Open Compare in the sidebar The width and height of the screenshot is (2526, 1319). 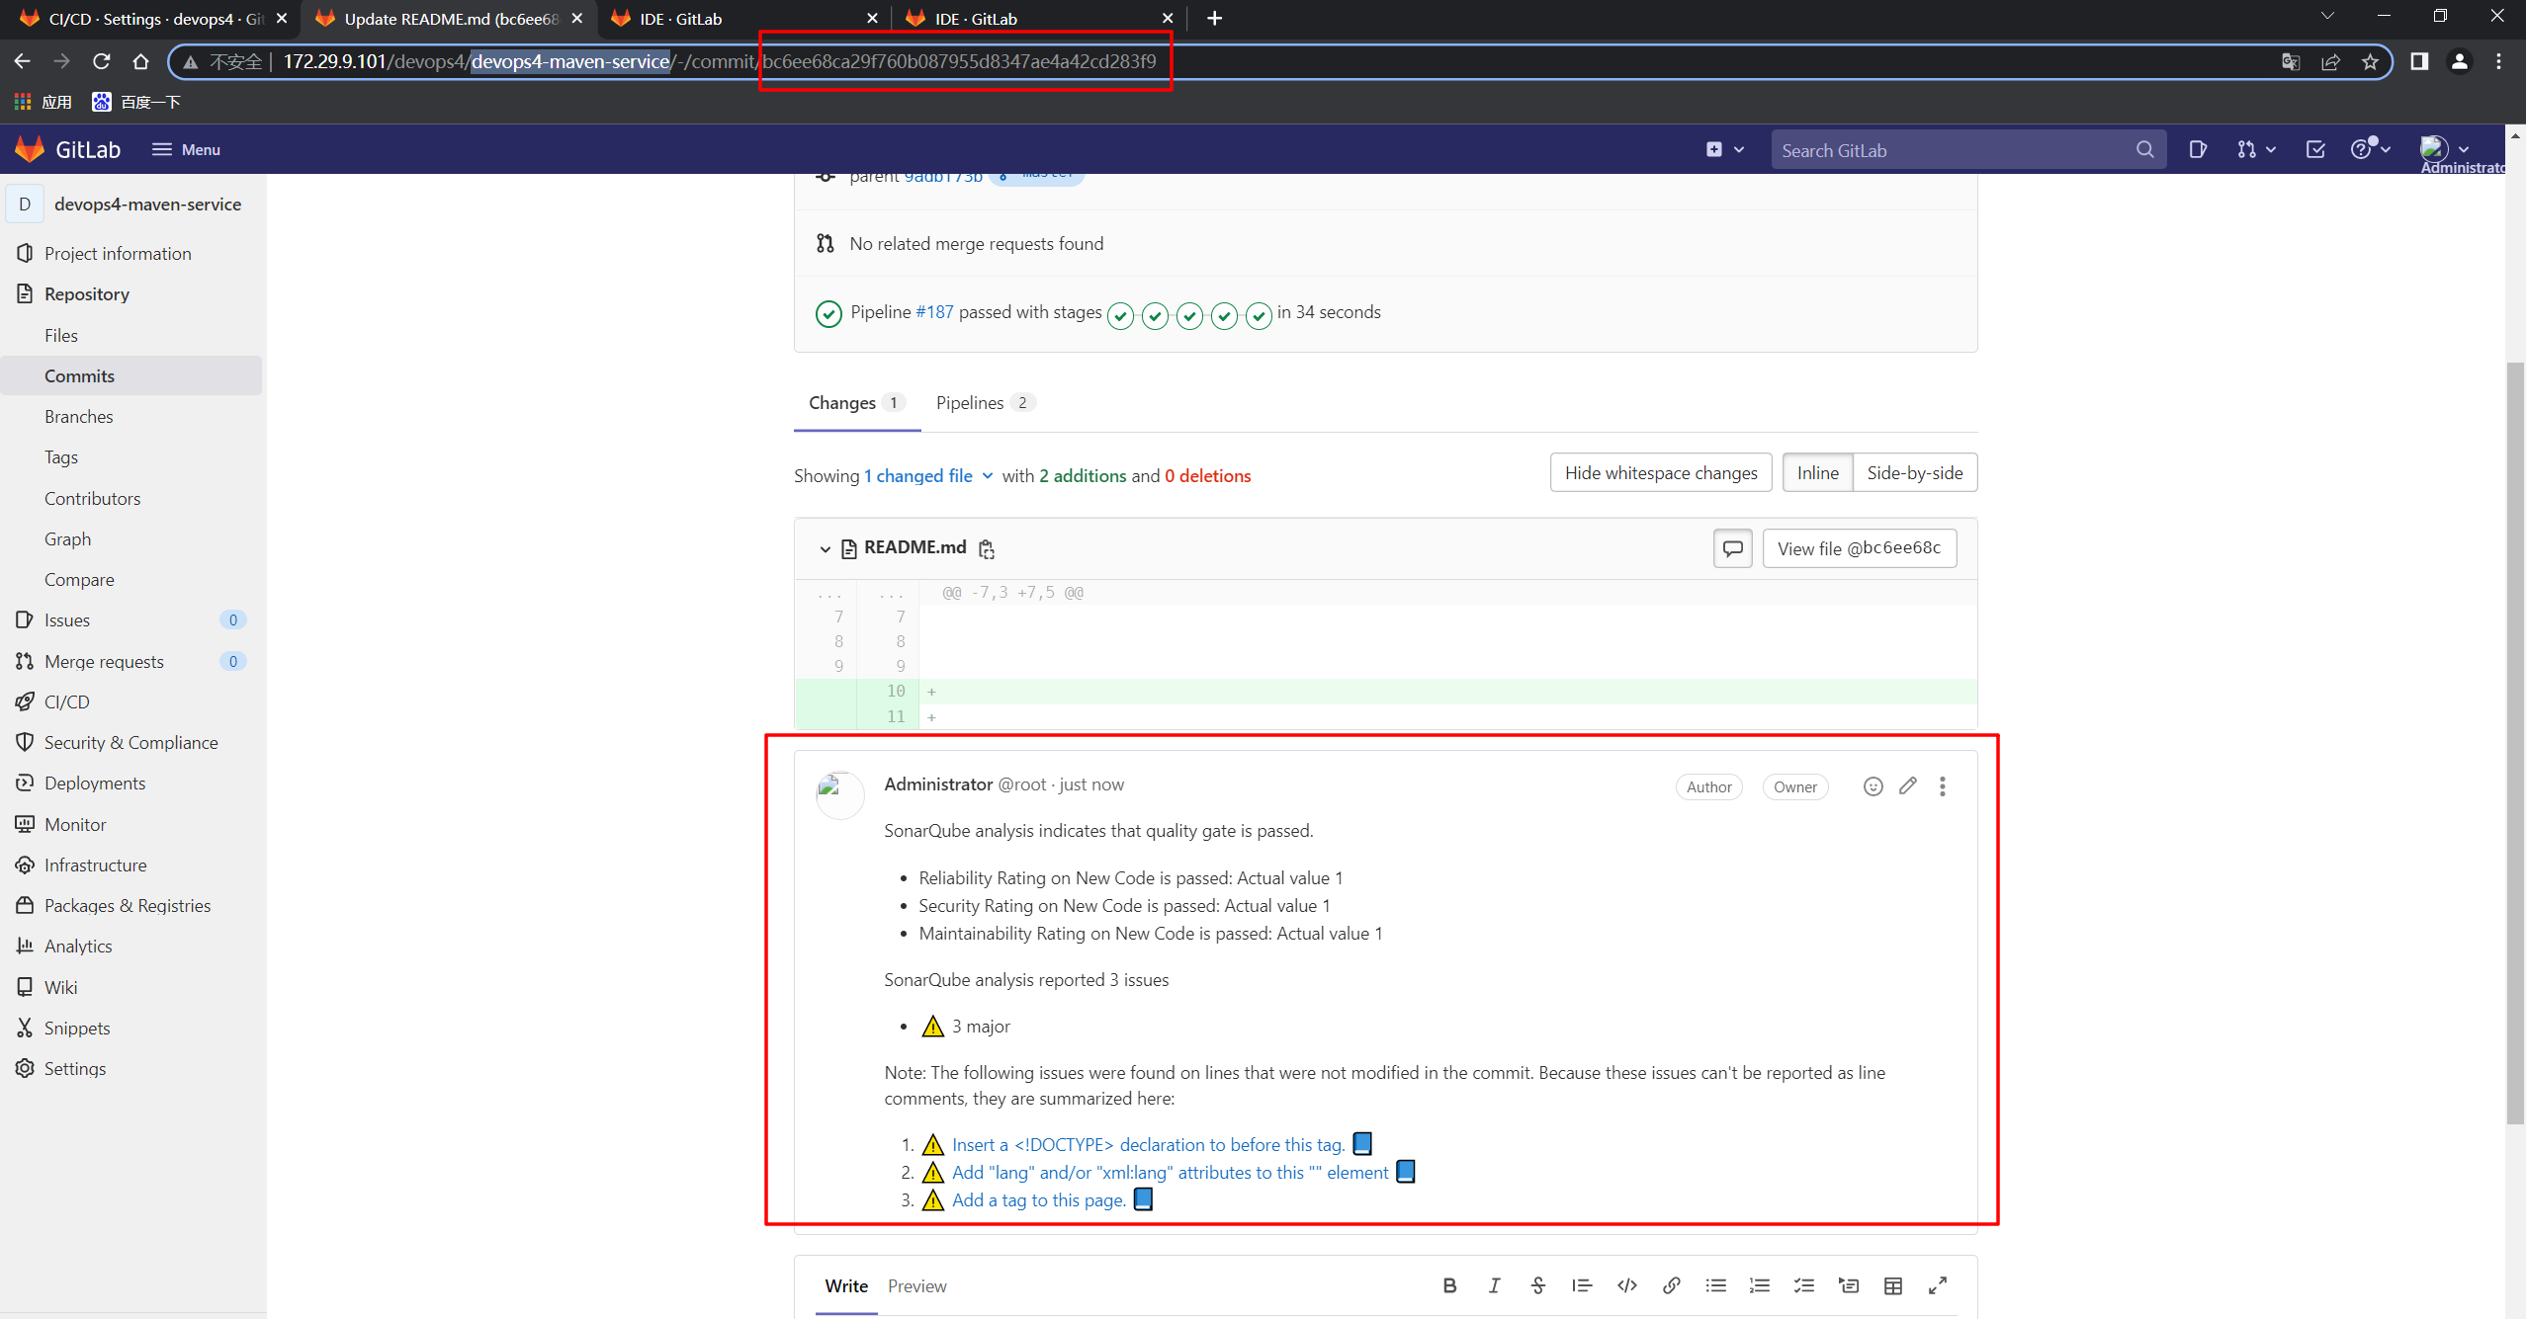click(x=79, y=579)
